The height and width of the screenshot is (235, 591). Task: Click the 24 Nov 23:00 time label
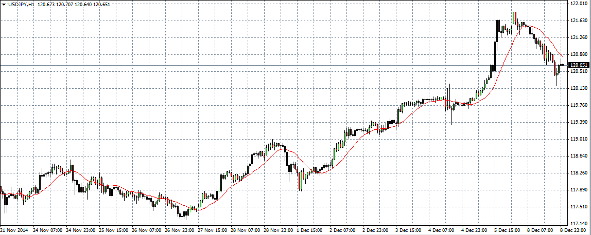click(x=80, y=229)
